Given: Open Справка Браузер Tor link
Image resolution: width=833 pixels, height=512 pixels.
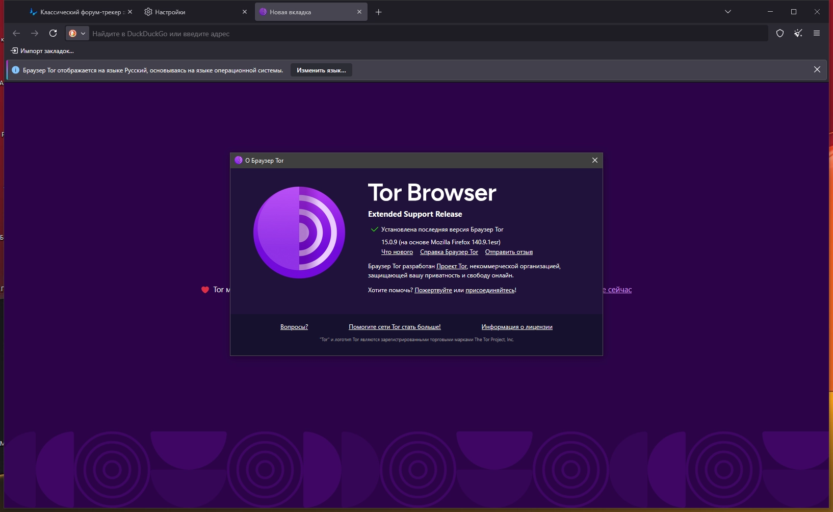Looking at the screenshot, I should coord(449,252).
